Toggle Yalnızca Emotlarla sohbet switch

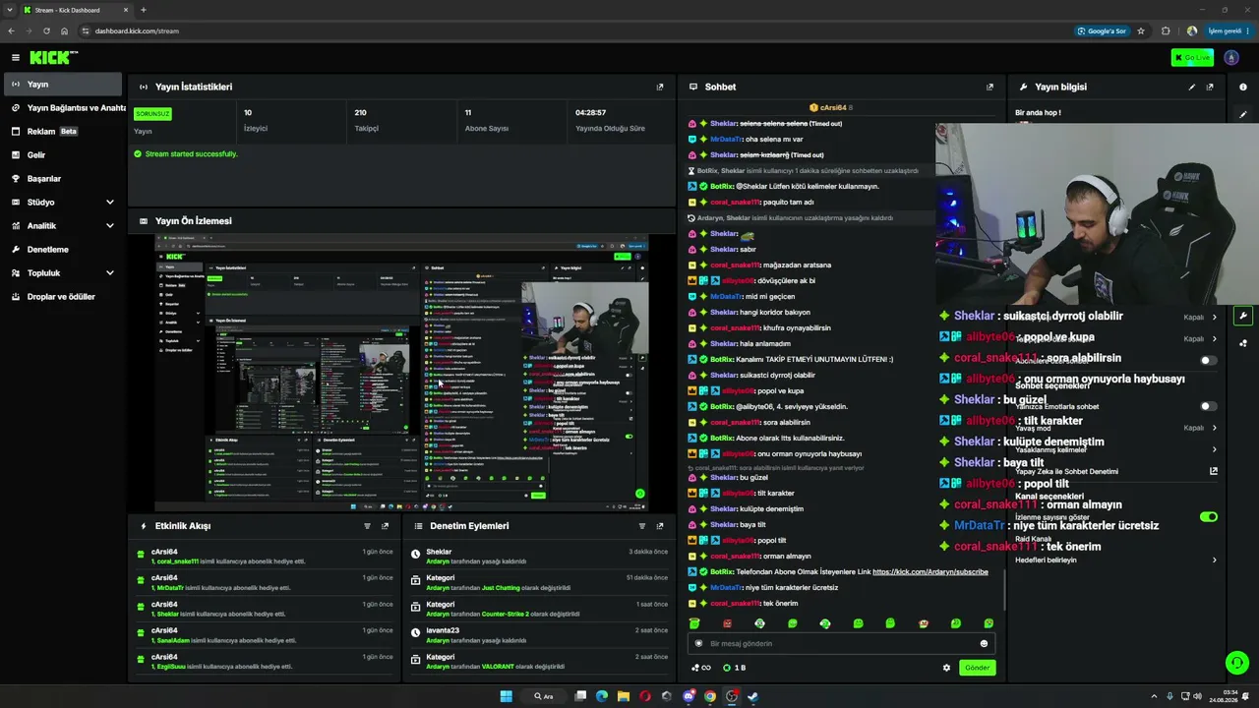pyautogui.click(x=1208, y=406)
